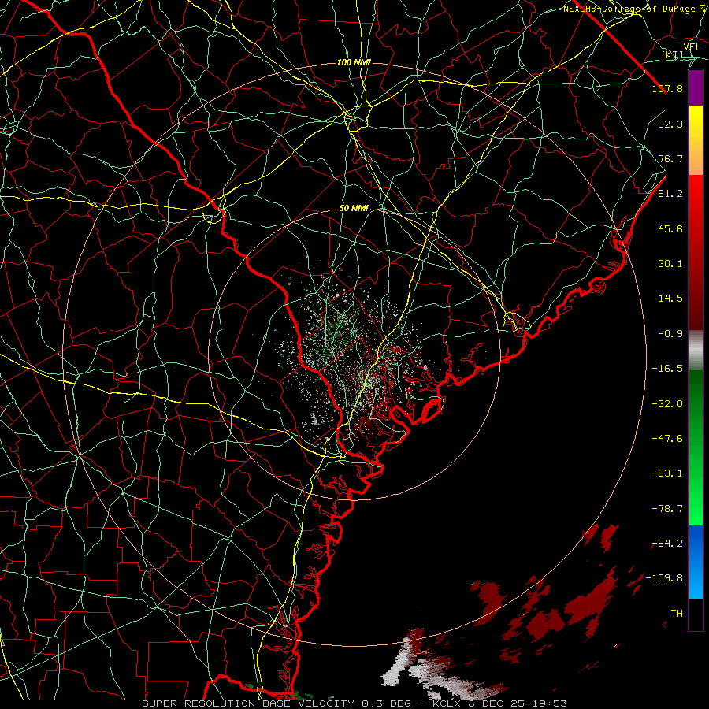Click the 61.2 value on velocity scale
Screen dimensions: 709x709
pos(670,194)
